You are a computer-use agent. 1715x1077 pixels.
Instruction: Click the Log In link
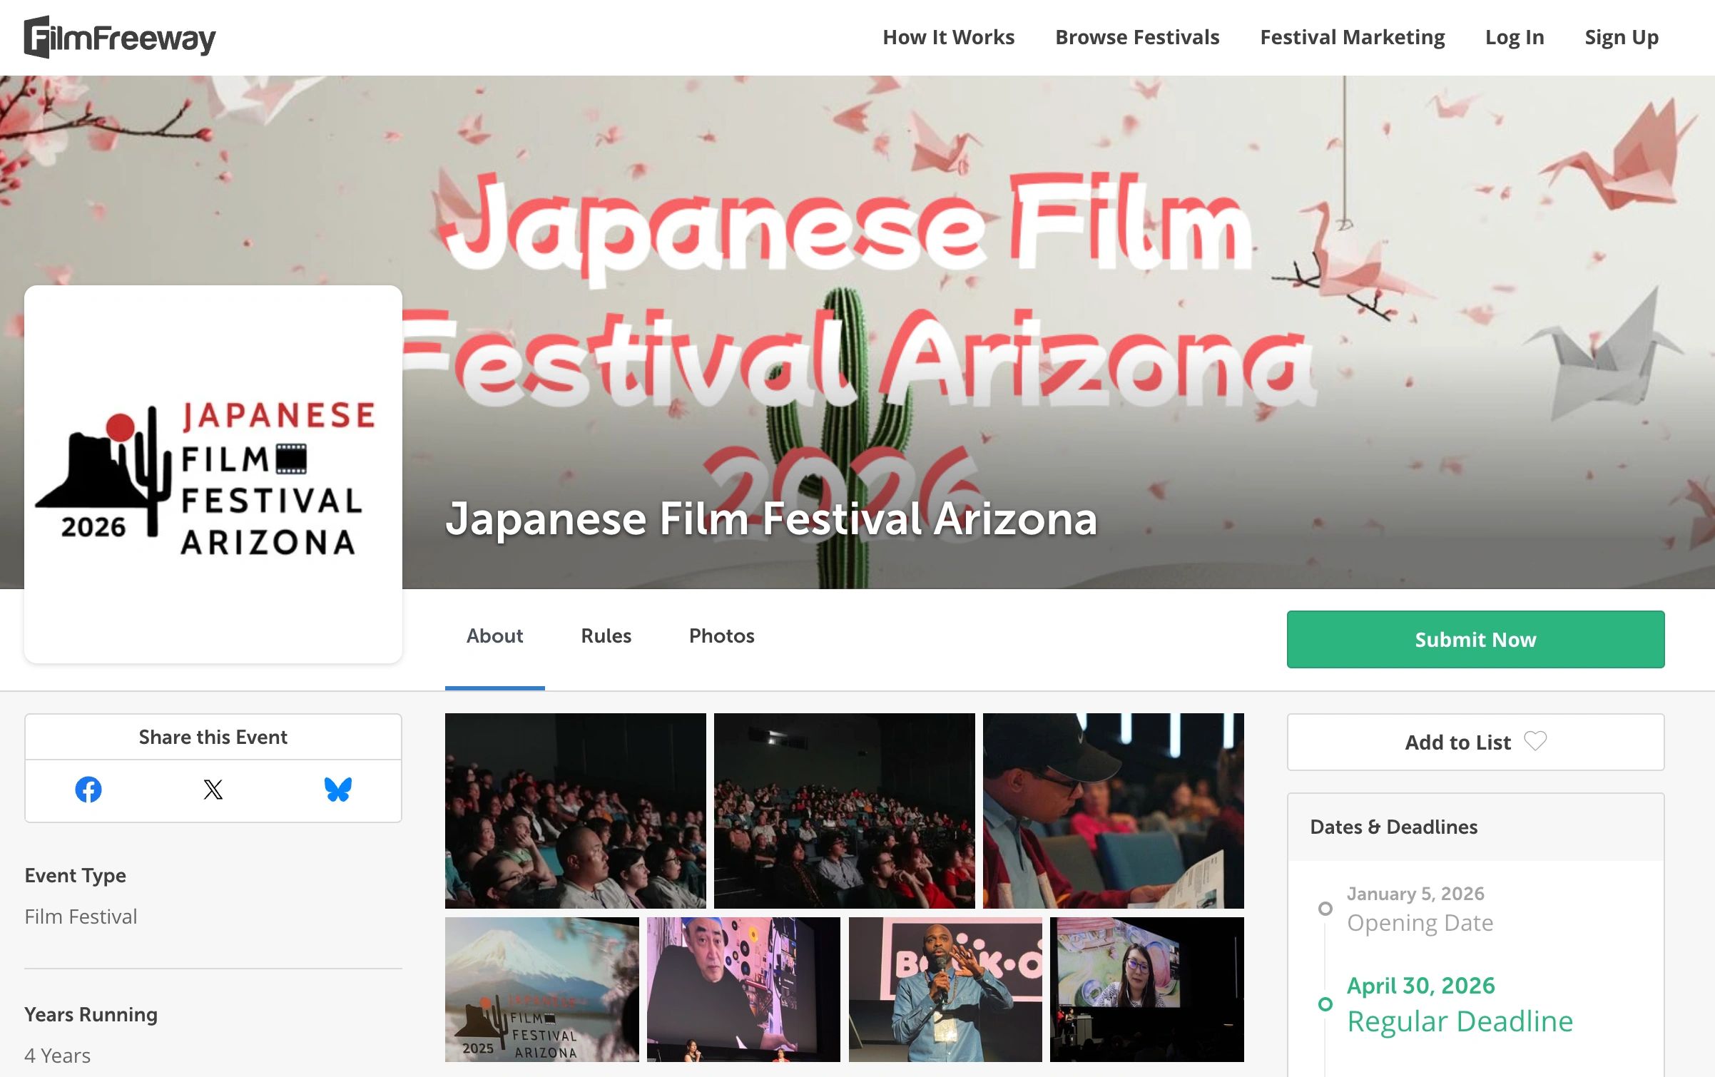click(1514, 37)
